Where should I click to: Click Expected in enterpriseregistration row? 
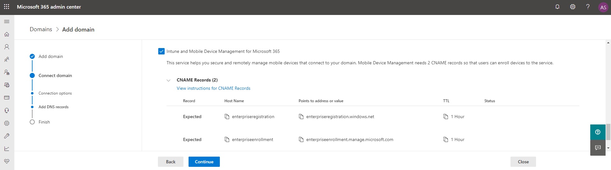click(x=192, y=117)
